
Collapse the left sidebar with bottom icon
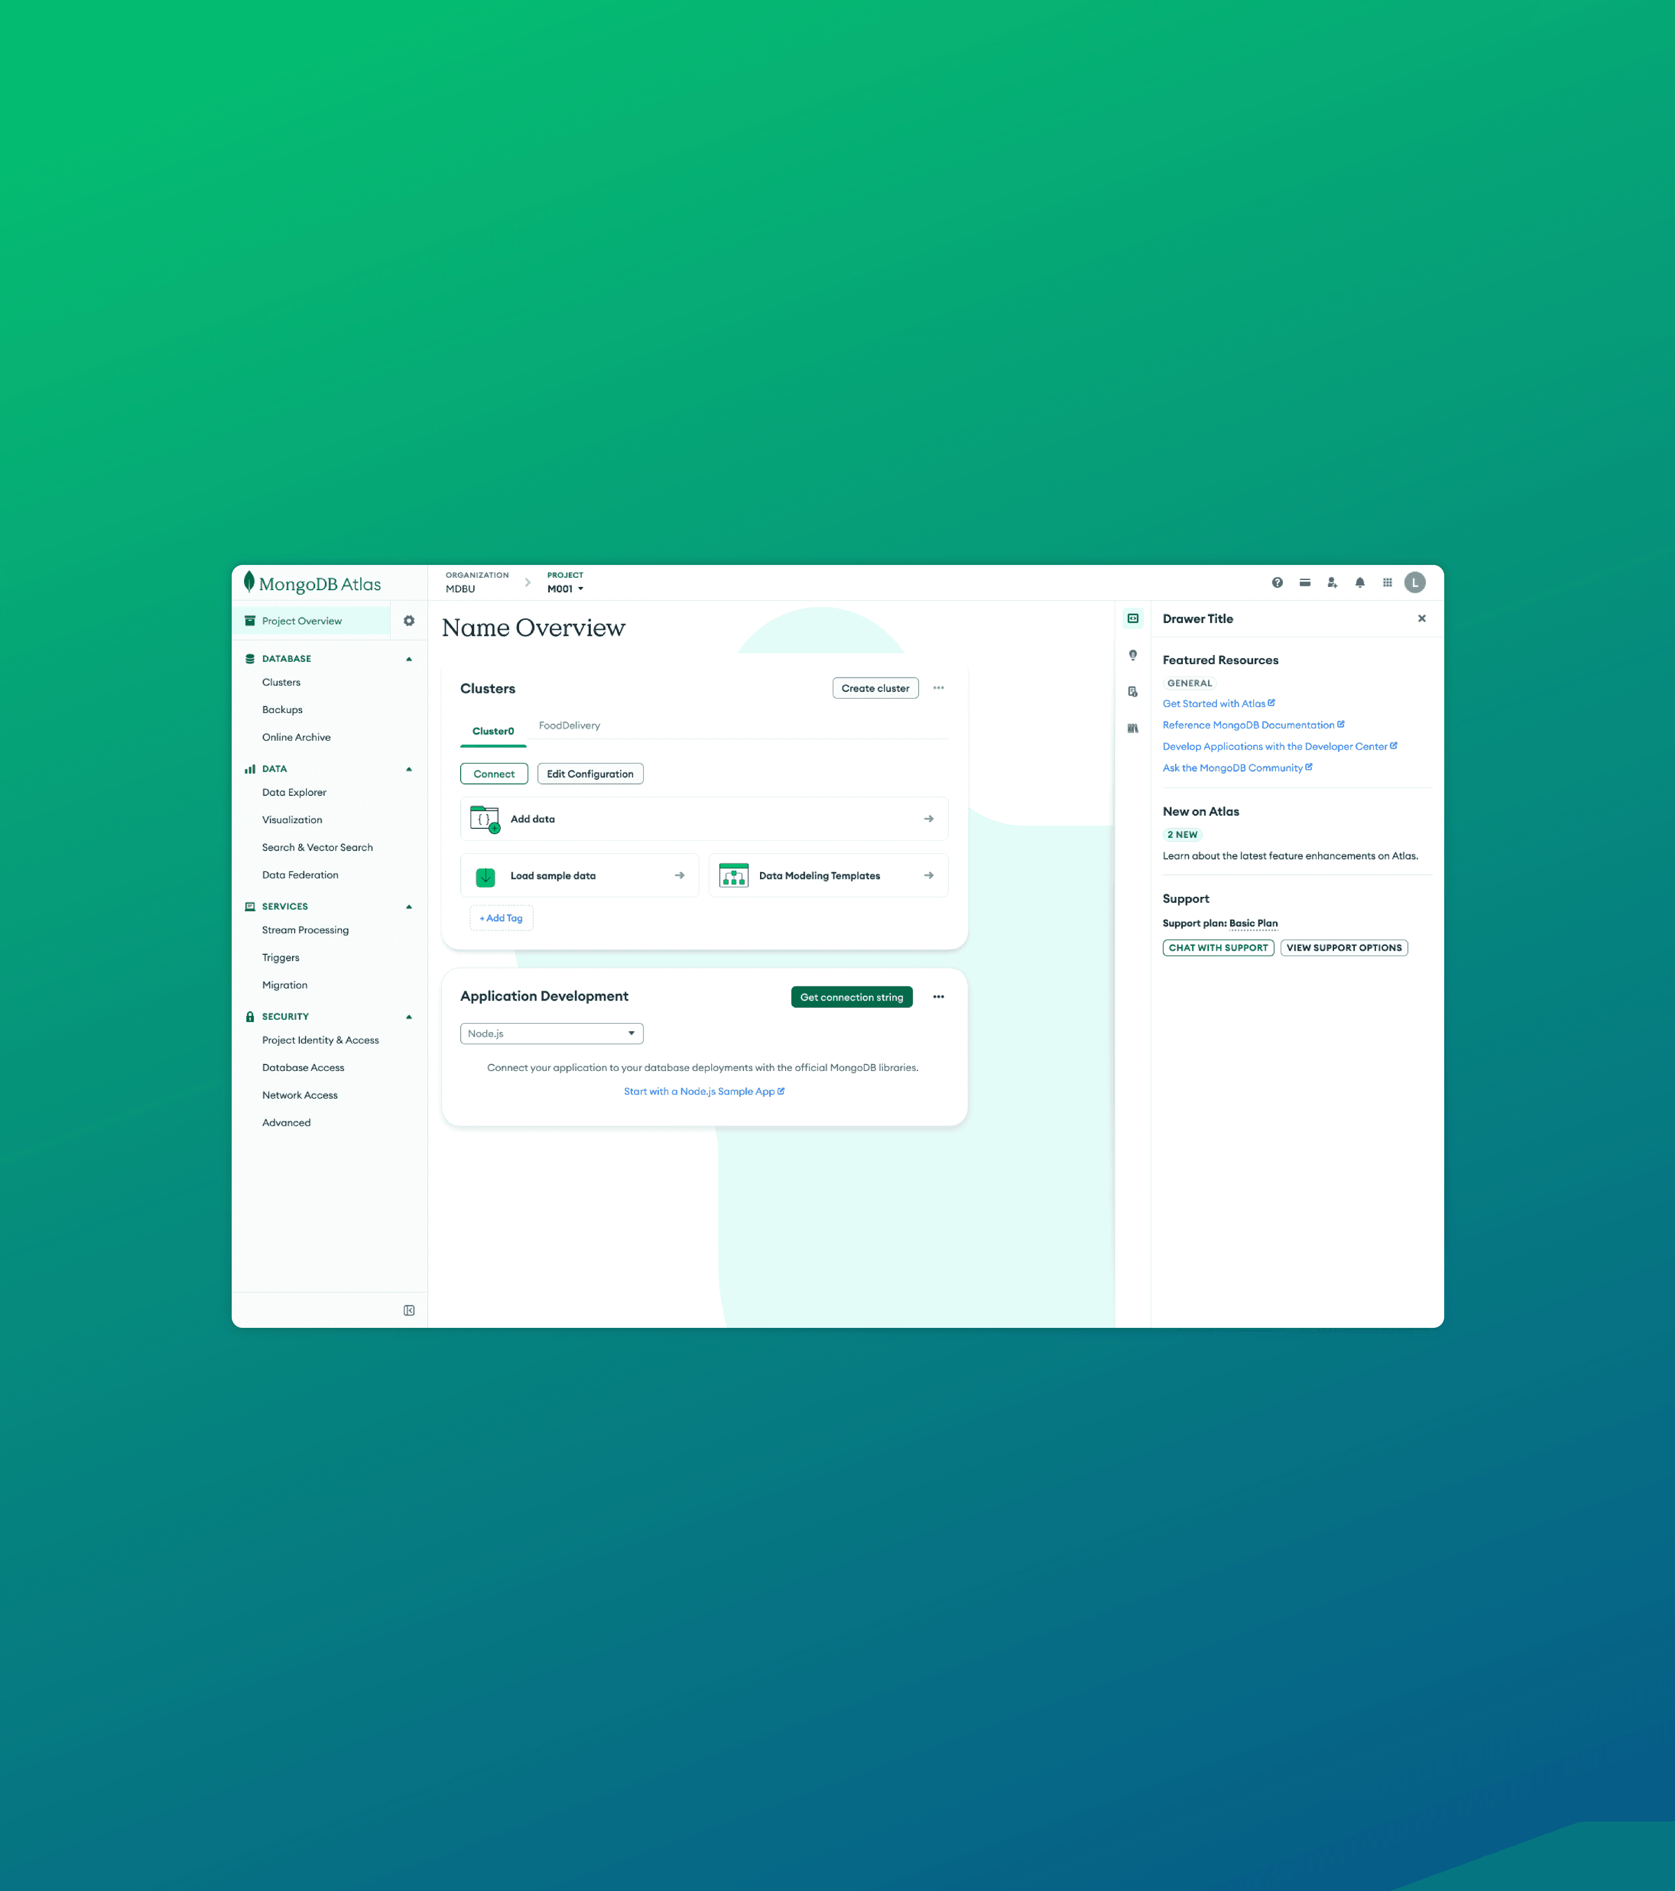(409, 1310)
